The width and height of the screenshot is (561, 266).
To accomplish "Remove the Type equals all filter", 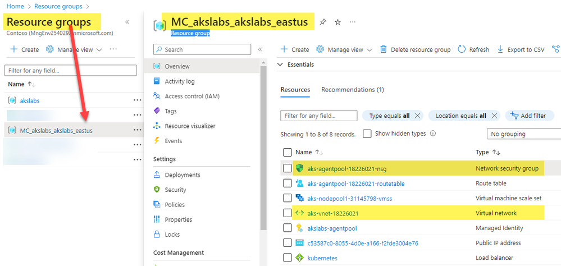I will [417, 116].
